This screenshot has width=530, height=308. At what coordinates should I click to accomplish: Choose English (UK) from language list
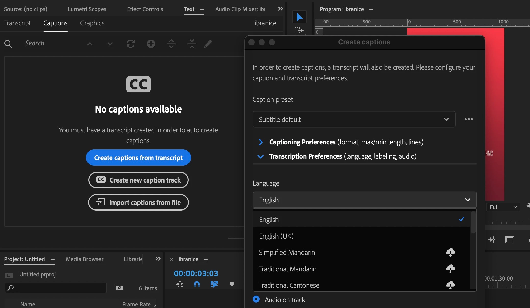click(276, 236)
